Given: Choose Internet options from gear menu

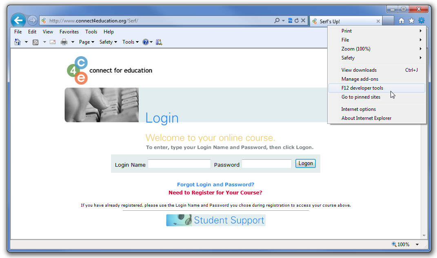Looking at the screenshot, I should tap(359, 109).
